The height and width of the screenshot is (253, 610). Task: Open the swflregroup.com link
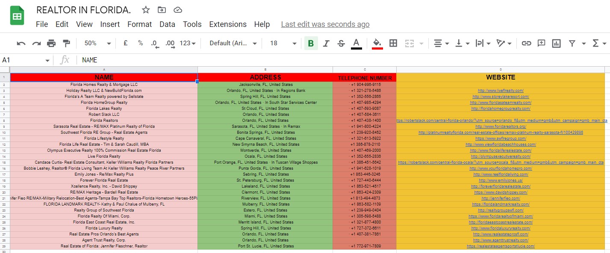[x=501, y=138]
